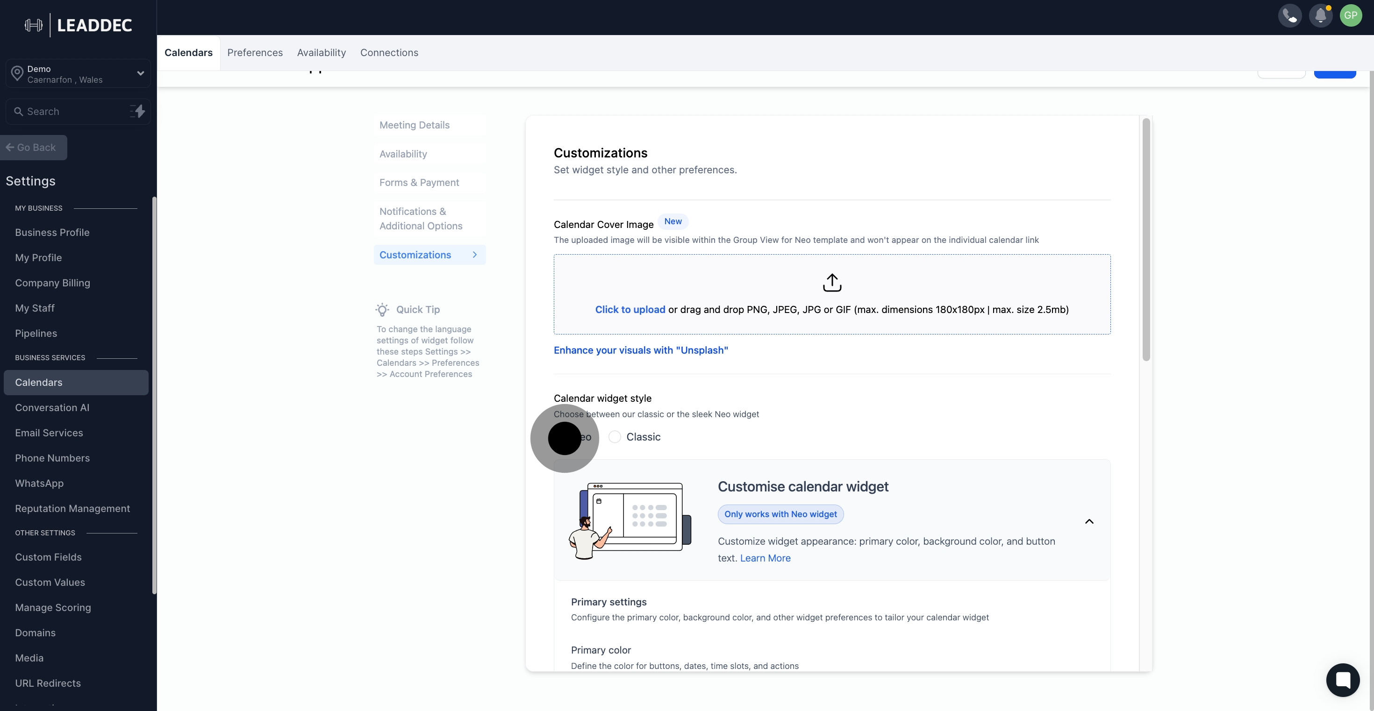Click the location pin icon
Screen dimensions: 1374x711
click(x=17, y=73)
